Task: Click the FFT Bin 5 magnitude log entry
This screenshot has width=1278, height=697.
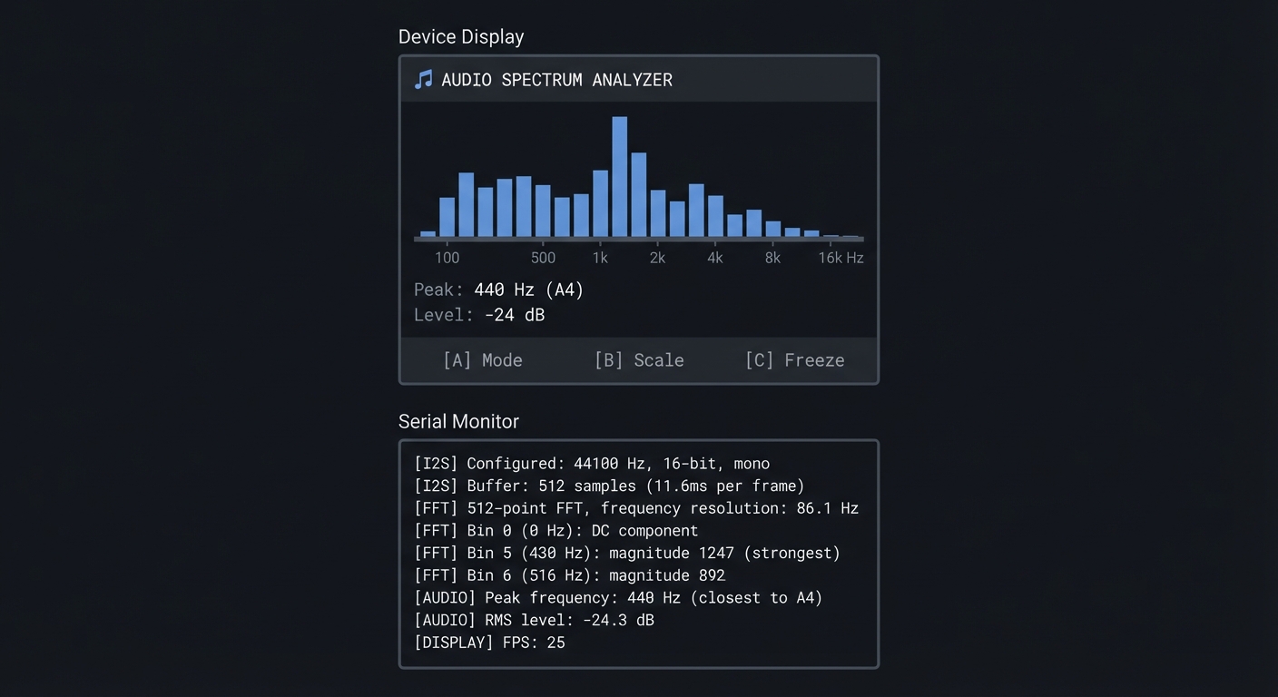Action: [627, 552]
